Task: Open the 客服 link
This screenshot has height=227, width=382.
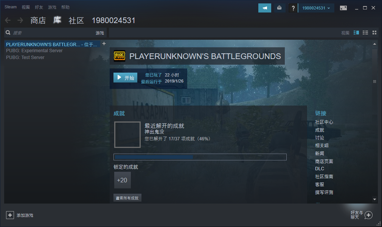Action: [x=320, y=185]
